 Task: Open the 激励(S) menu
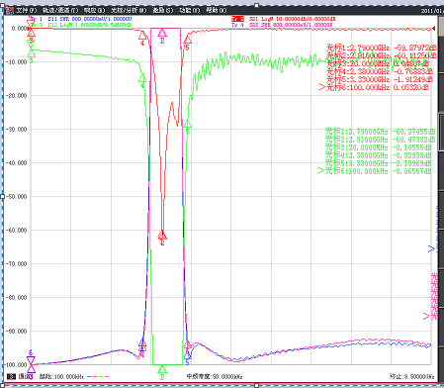click(x=162, y=10)
